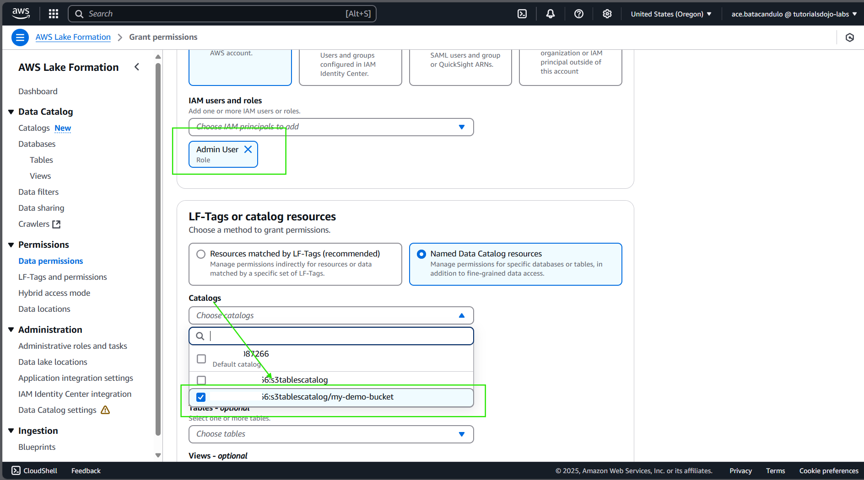Open console settings gear
The image size is (864, 480).
[x=607, y=14]
